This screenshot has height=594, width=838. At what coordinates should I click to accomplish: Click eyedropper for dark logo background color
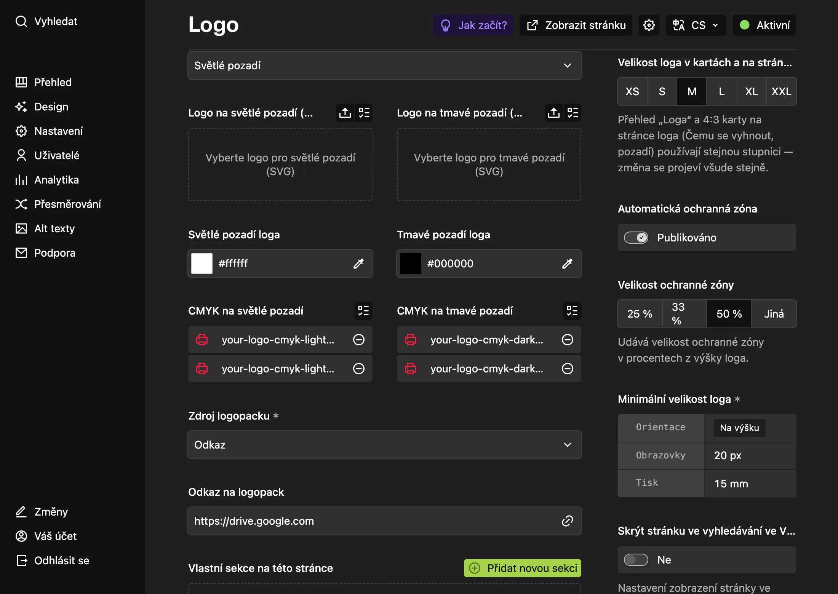pos(567,263)
